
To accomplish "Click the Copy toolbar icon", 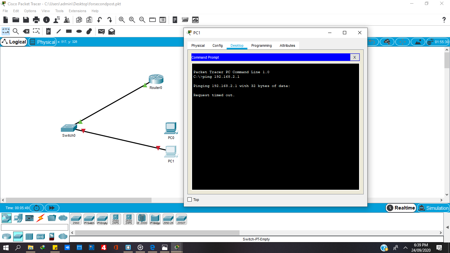I will pyautogui.click(x=79, y=20).
